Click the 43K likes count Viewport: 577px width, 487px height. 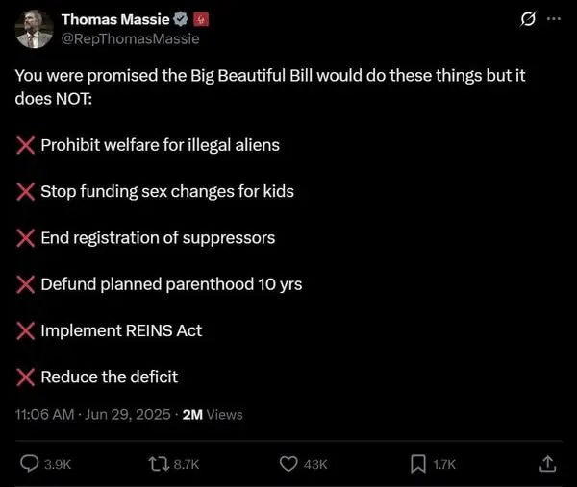pos(315,464)
